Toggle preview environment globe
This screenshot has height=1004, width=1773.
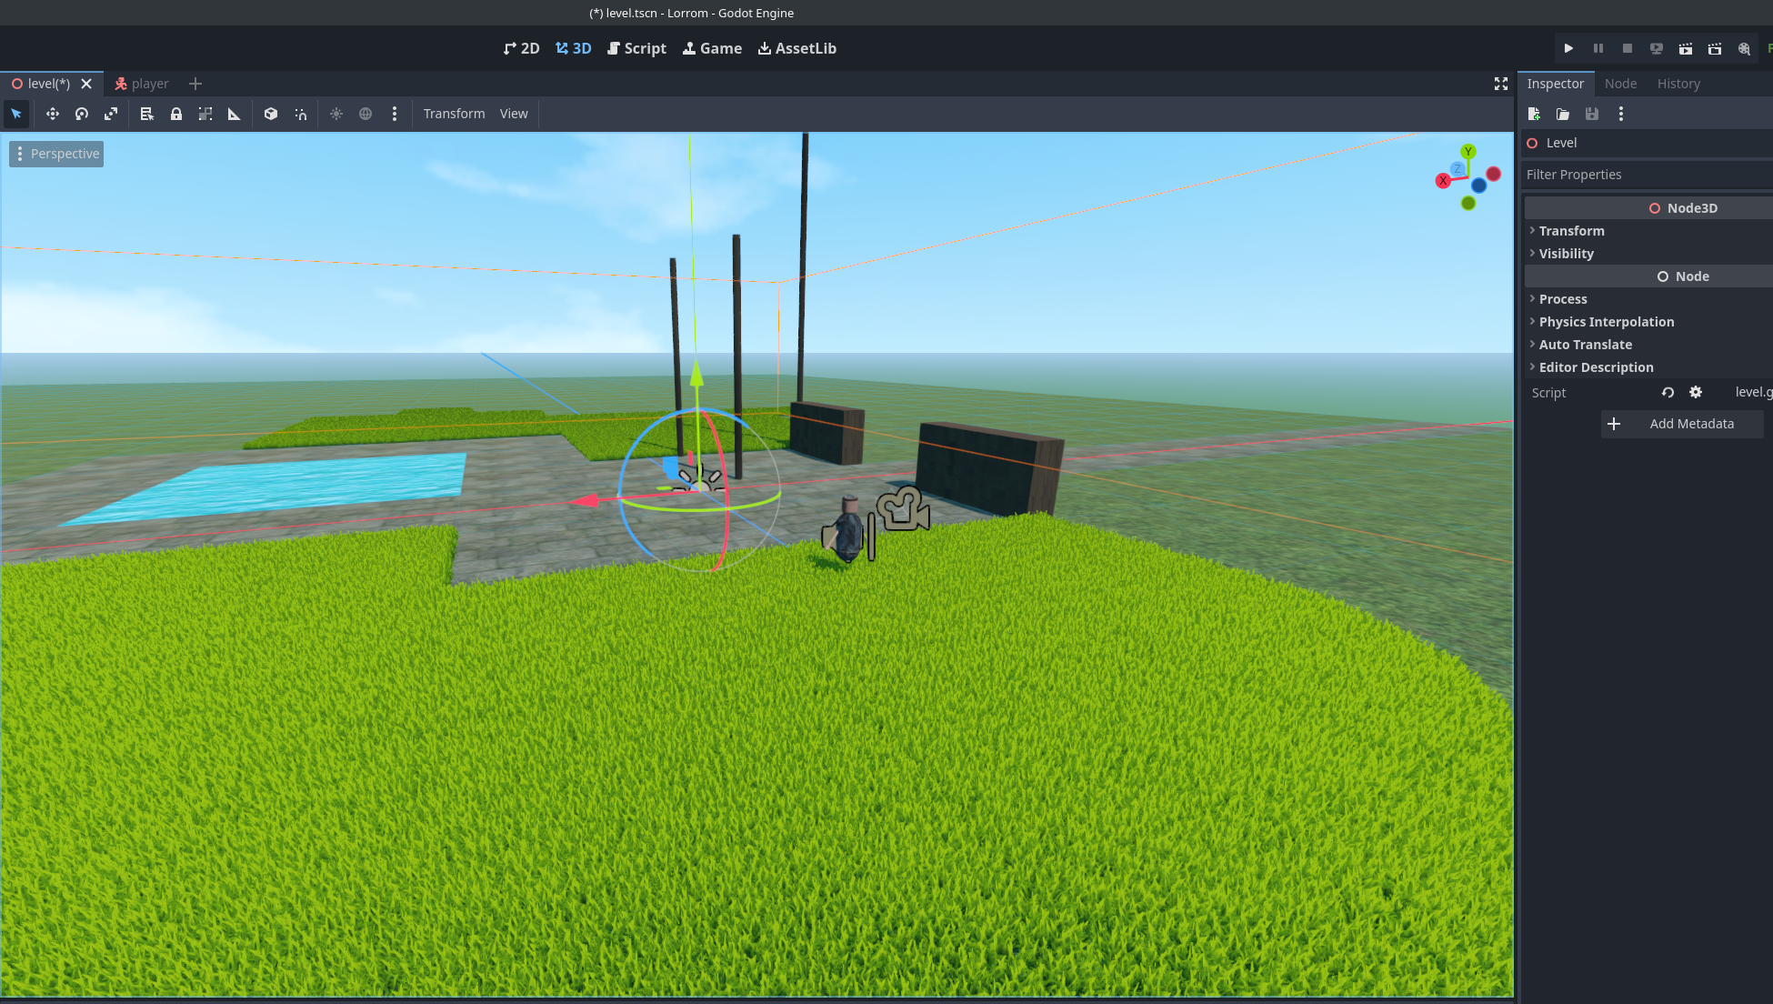pos(366,114)
